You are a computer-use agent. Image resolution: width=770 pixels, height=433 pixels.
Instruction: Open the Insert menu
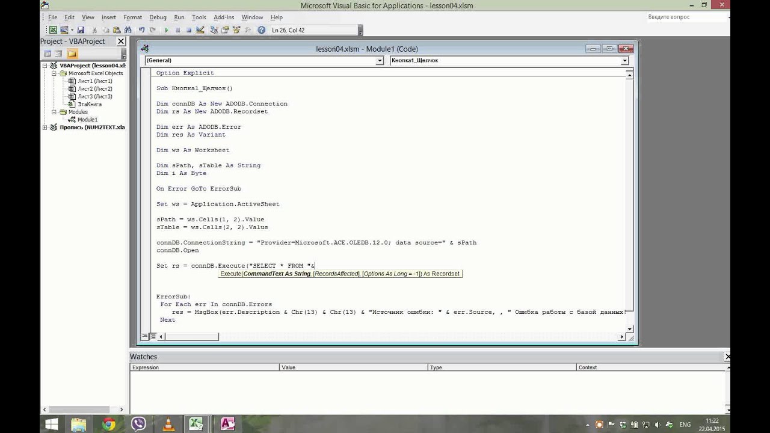[x=109, y=17]
